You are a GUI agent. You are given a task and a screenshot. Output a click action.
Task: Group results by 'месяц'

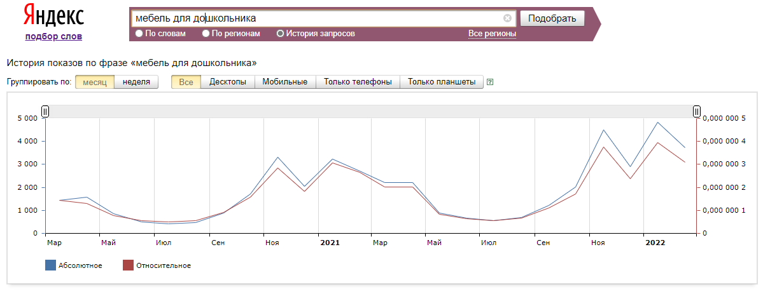pos(95,82)
